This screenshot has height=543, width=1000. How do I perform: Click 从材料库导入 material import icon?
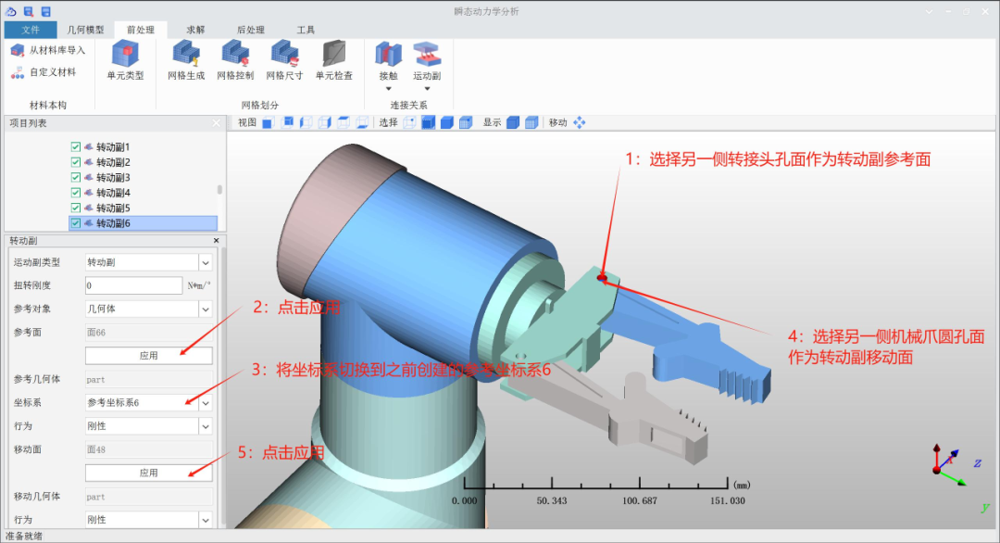coord(18,50)
